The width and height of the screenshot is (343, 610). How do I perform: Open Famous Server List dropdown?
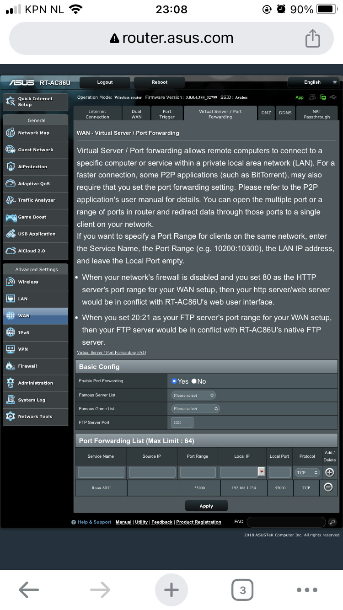[193, 395]
